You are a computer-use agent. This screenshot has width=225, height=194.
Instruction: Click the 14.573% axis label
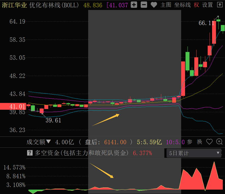(14, 167)
